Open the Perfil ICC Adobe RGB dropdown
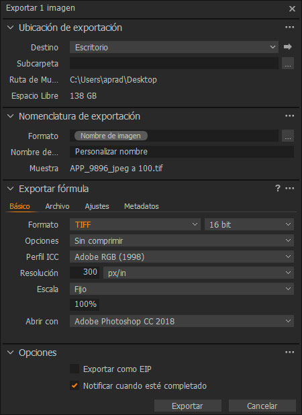Viewport: 302px width, 415px height. (x=182, y=257)
